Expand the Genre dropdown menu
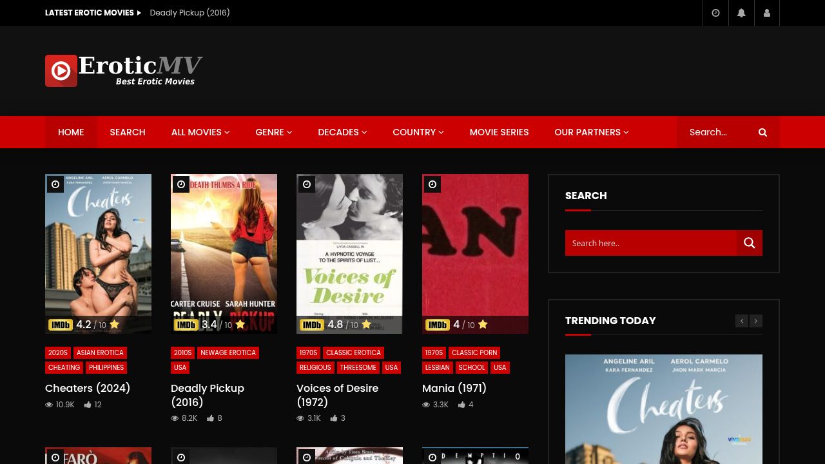825x464 pixels. click(x=274, y=132)
